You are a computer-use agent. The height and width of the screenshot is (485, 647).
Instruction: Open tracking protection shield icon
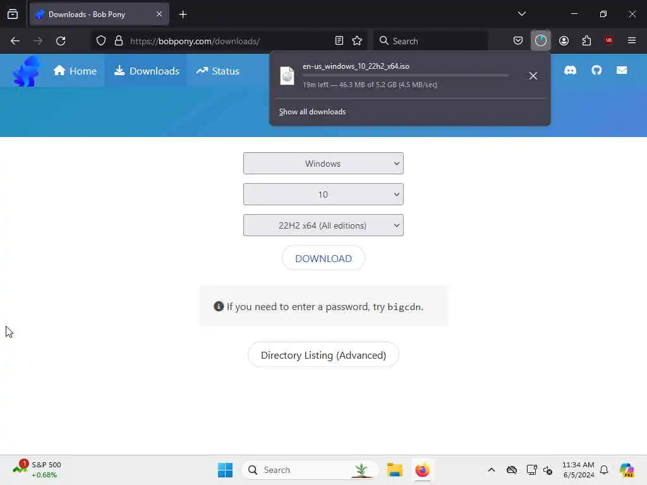101,41
